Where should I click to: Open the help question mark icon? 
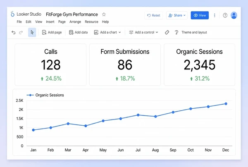pos(225,15)
